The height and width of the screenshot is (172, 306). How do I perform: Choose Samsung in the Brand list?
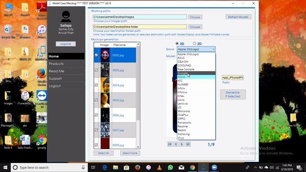[196, 134]
